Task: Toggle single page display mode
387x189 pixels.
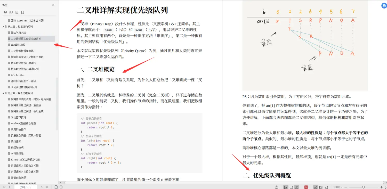Action: [x=292, y=187]
